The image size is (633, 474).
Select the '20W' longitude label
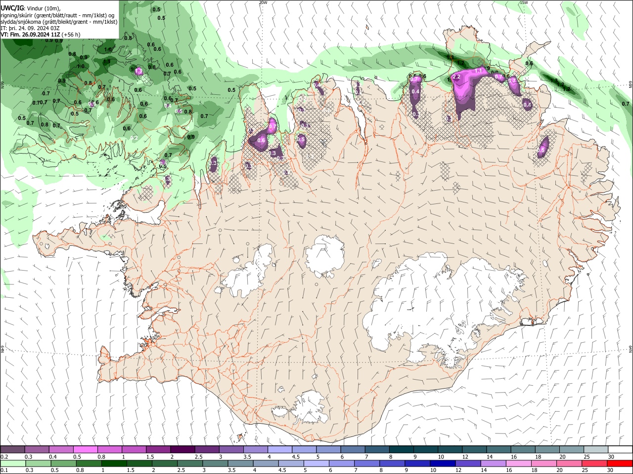263,2
